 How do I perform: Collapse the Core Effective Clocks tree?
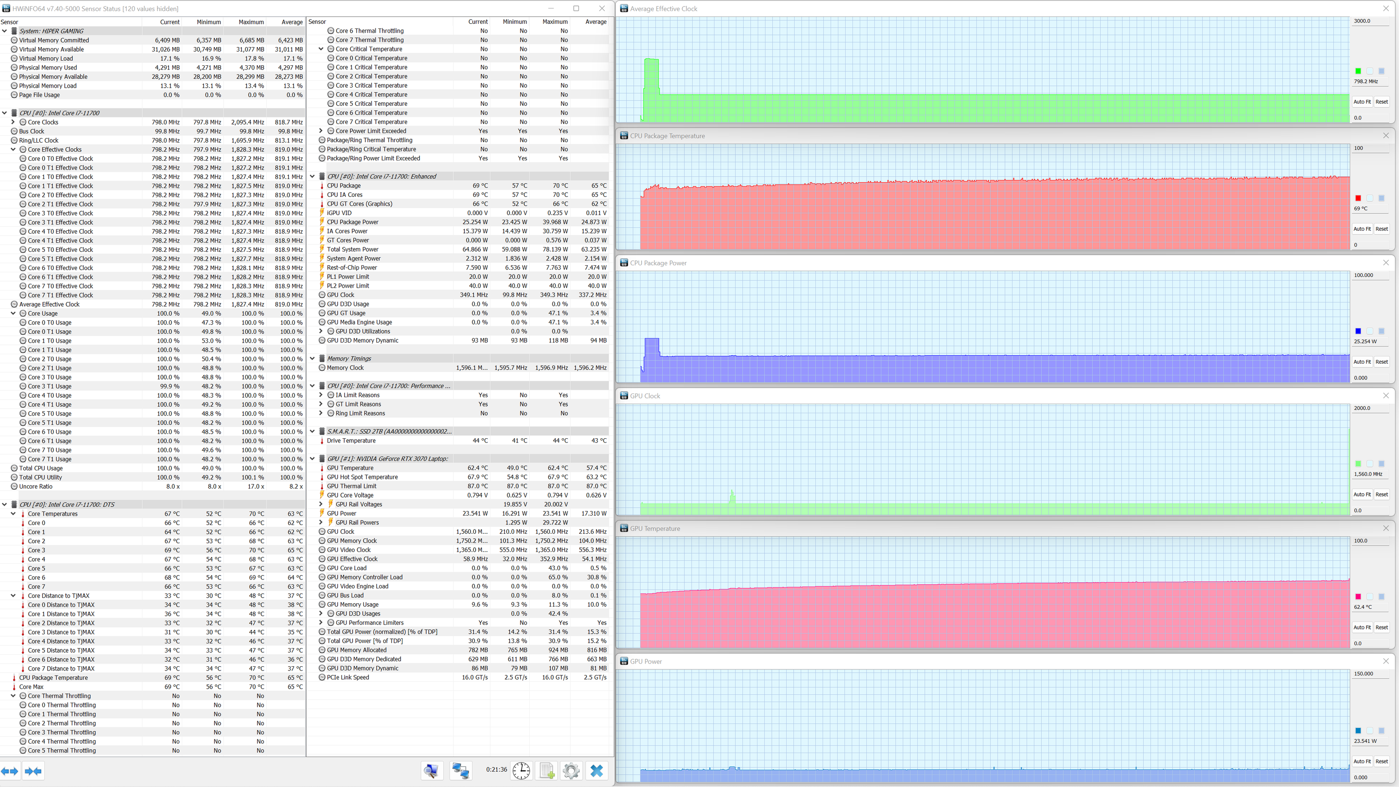pyautogui.click(x=14, y=149)
